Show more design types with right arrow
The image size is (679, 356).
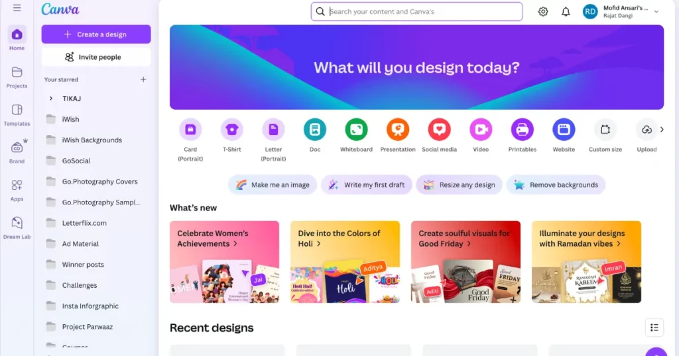tap(662, 129)
